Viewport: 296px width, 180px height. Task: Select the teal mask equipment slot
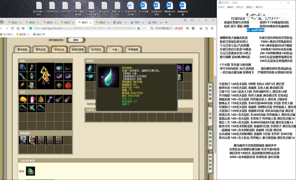click(x=59, y=67)
